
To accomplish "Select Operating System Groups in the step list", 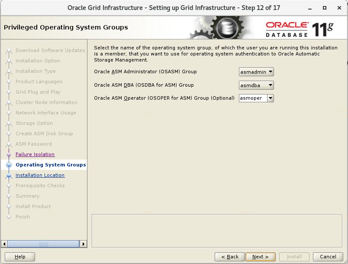I will (x=51, y=165).
